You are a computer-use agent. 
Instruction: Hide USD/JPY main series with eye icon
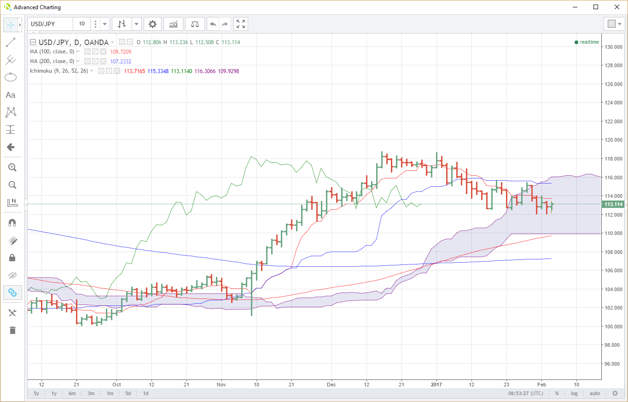122,42
